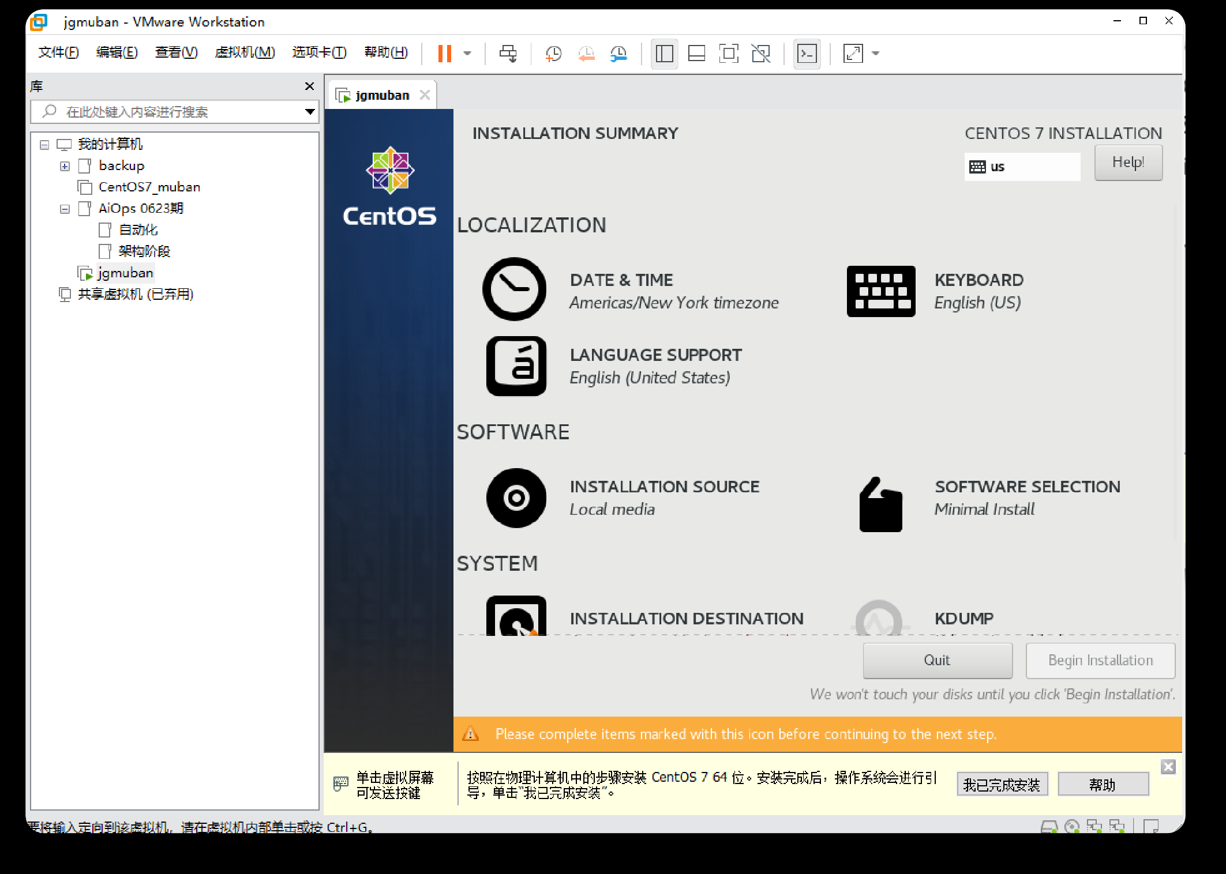Select the 自动化 folder in the tree
The width and height of the screenshot is (1226, 874).
coord(138,230)
